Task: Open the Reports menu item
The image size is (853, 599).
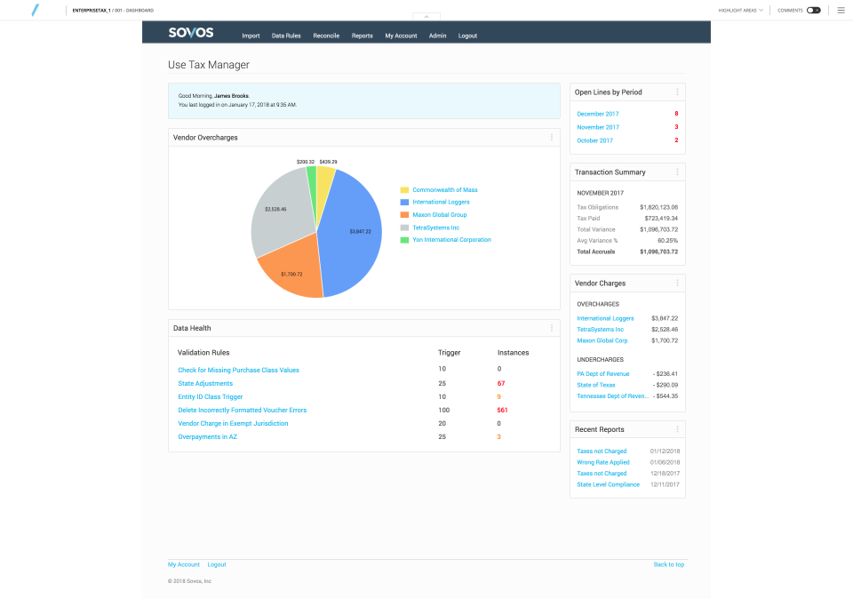Action: tap(362, 36)
